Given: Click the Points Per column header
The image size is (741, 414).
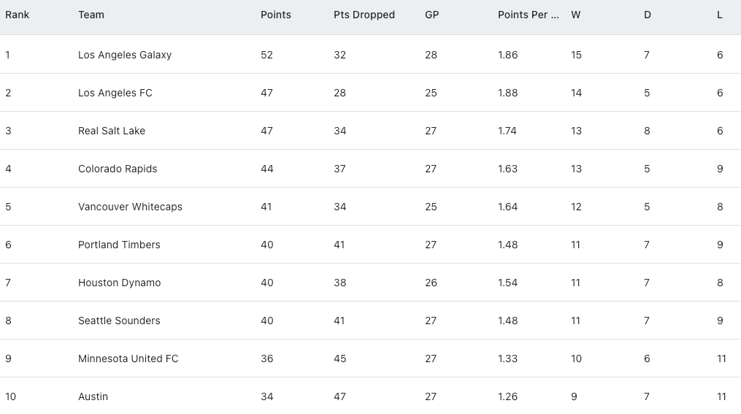Looking at the screenshot, I should click(528, 15).
